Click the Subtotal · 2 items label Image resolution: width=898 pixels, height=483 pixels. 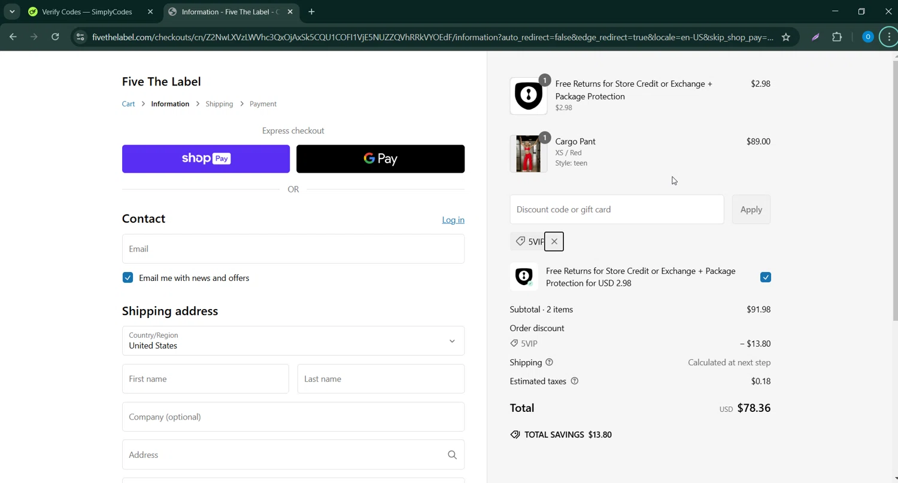pyautogui.click(x=541, y=310)
